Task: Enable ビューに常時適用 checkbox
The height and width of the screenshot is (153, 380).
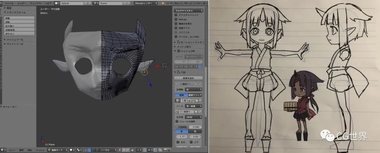Action: pyautogui.click(x=177, y=121)
